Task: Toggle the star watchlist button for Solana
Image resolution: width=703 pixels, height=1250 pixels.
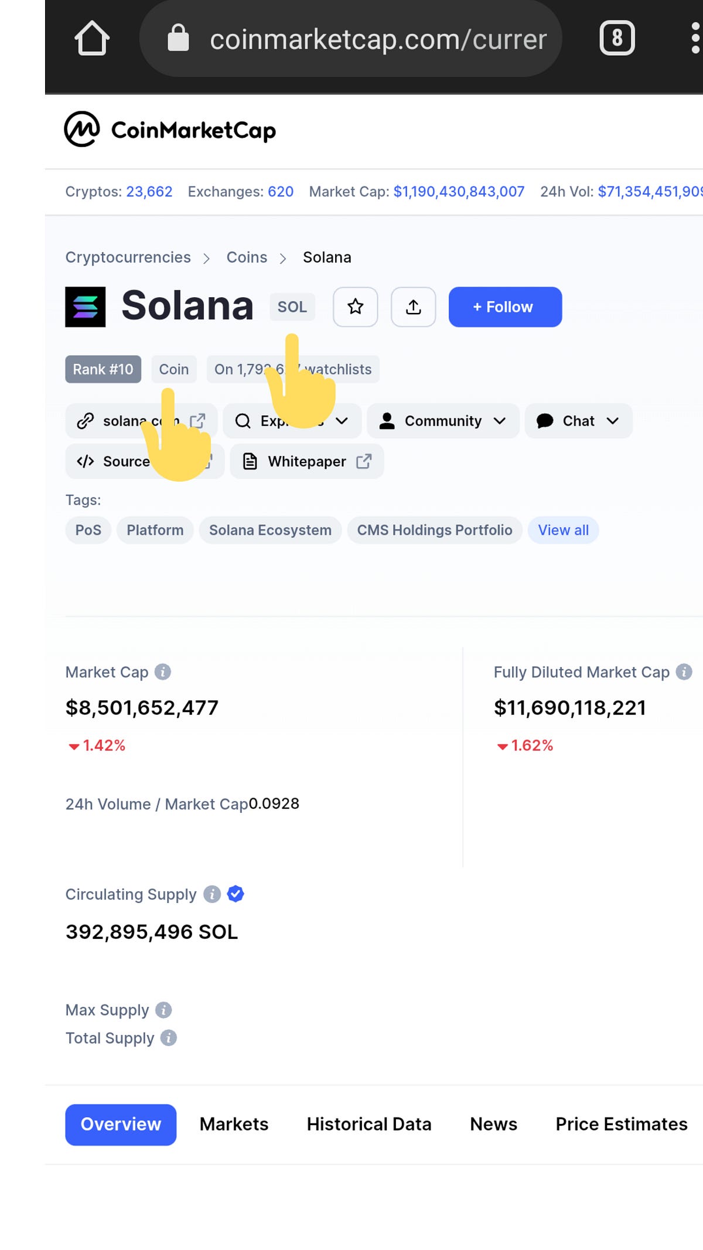Action: coord(356,306)
